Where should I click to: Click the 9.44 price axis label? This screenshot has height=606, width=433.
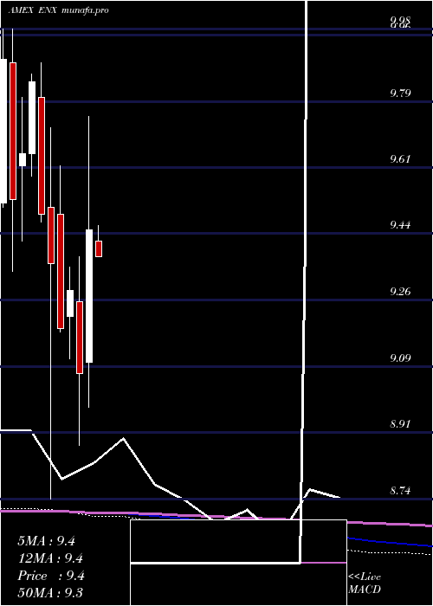coord(400,224)
